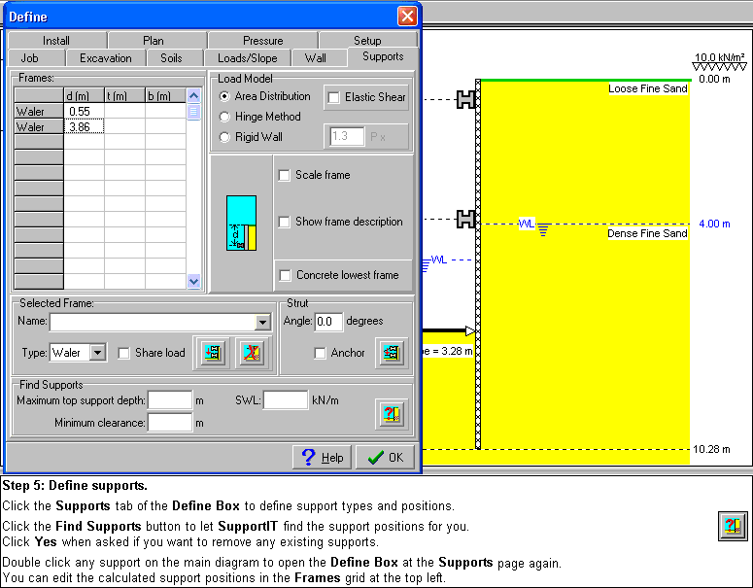The height and width of the screenshot is (588, 753).
Task: Open the Loads/Slope tab
Action: [247, 58]
